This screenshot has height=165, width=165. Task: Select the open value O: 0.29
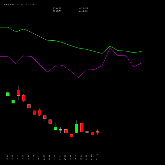click(57, 11)
